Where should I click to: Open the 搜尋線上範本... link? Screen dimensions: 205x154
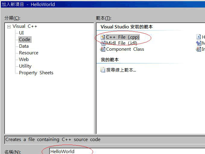point(121,70)
